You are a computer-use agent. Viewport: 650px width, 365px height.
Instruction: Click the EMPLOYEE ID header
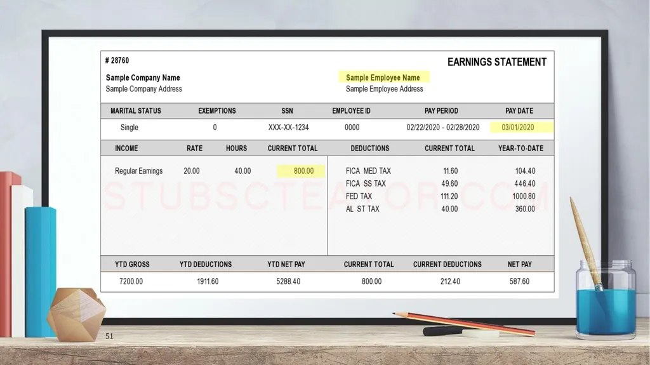(351, 110)
